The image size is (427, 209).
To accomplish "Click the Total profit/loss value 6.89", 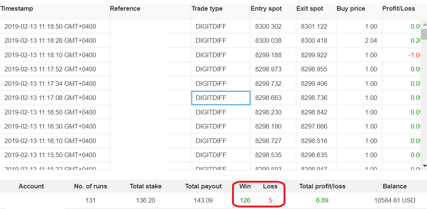I will tap(322, 201).
